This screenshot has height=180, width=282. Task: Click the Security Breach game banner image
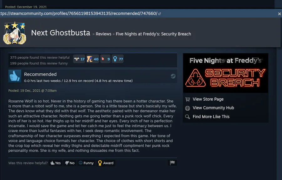pos(226,73)
